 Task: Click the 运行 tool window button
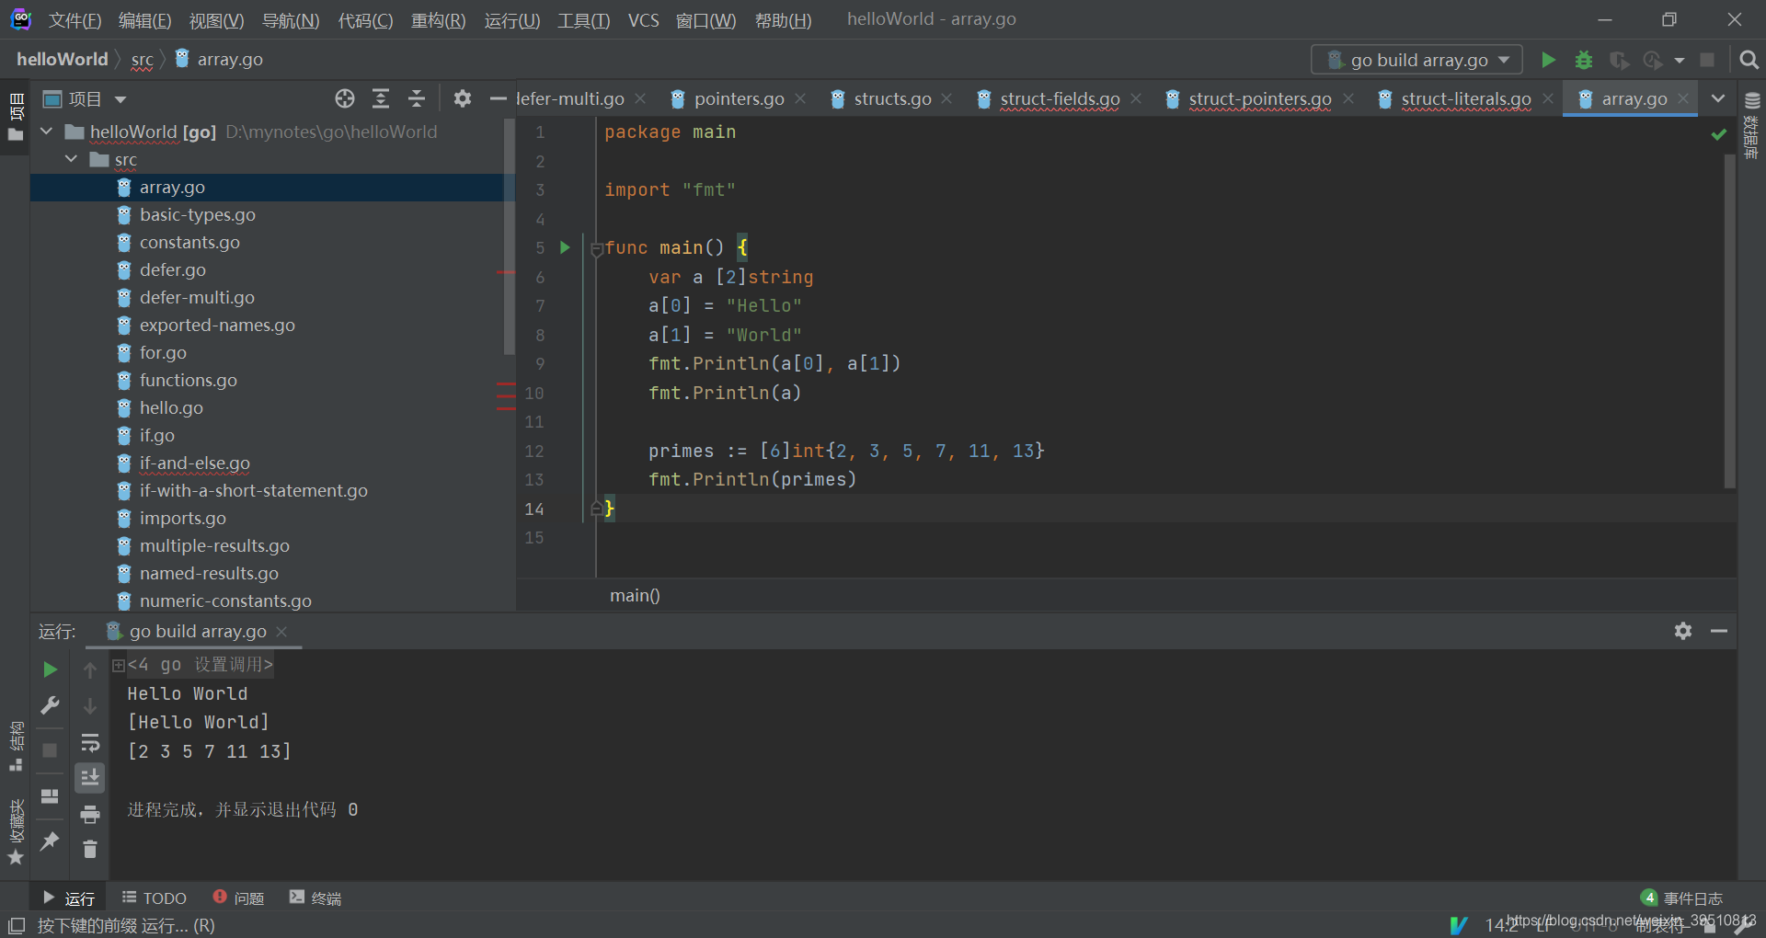(x=69, y=898)
